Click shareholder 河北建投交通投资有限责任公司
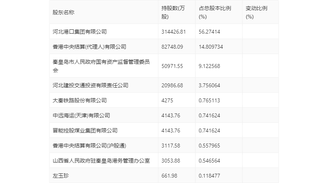The height and width of the screenshot is (183, 328). (x=90, y=85)
